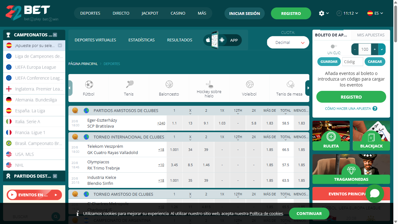Image resolution: width=398 pixels, height=224 pixels.
Task: Click the Partidos Destacados ribbon icon
Action: pos(8,176)
